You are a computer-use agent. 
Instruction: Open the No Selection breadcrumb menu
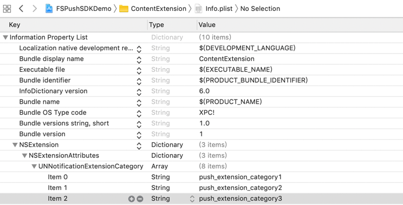[x=260, y=9]
